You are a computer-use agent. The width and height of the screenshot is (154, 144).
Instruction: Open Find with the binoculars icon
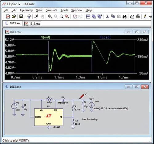[124, 17]
